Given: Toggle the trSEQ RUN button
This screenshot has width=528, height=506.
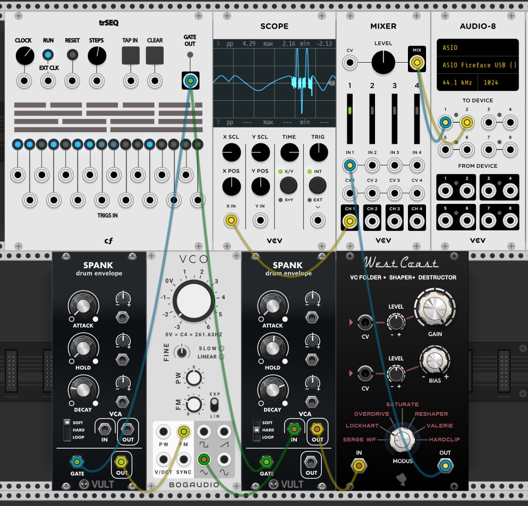Looking at the screenshot, I should (x=48, y=55).
